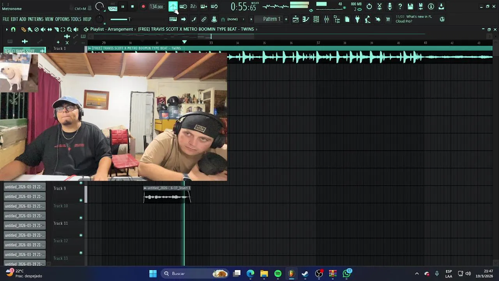
Task: Click Track 9 label header
Action: click(x=60, y=189)
